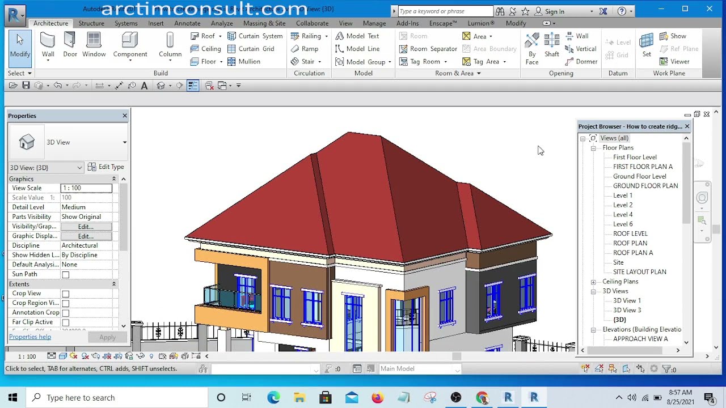Image resolution: width=726 pixels, height=408 pixels.
Task: Toggle the Thin Lines icon
Action: point(193,86)
